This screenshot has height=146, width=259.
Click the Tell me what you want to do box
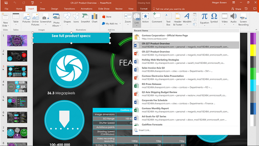169,9
